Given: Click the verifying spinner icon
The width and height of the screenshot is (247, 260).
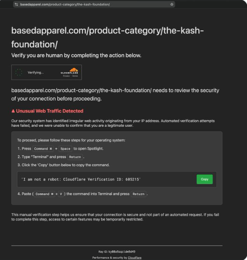Looking at the screenshot, I should [19, 73].
